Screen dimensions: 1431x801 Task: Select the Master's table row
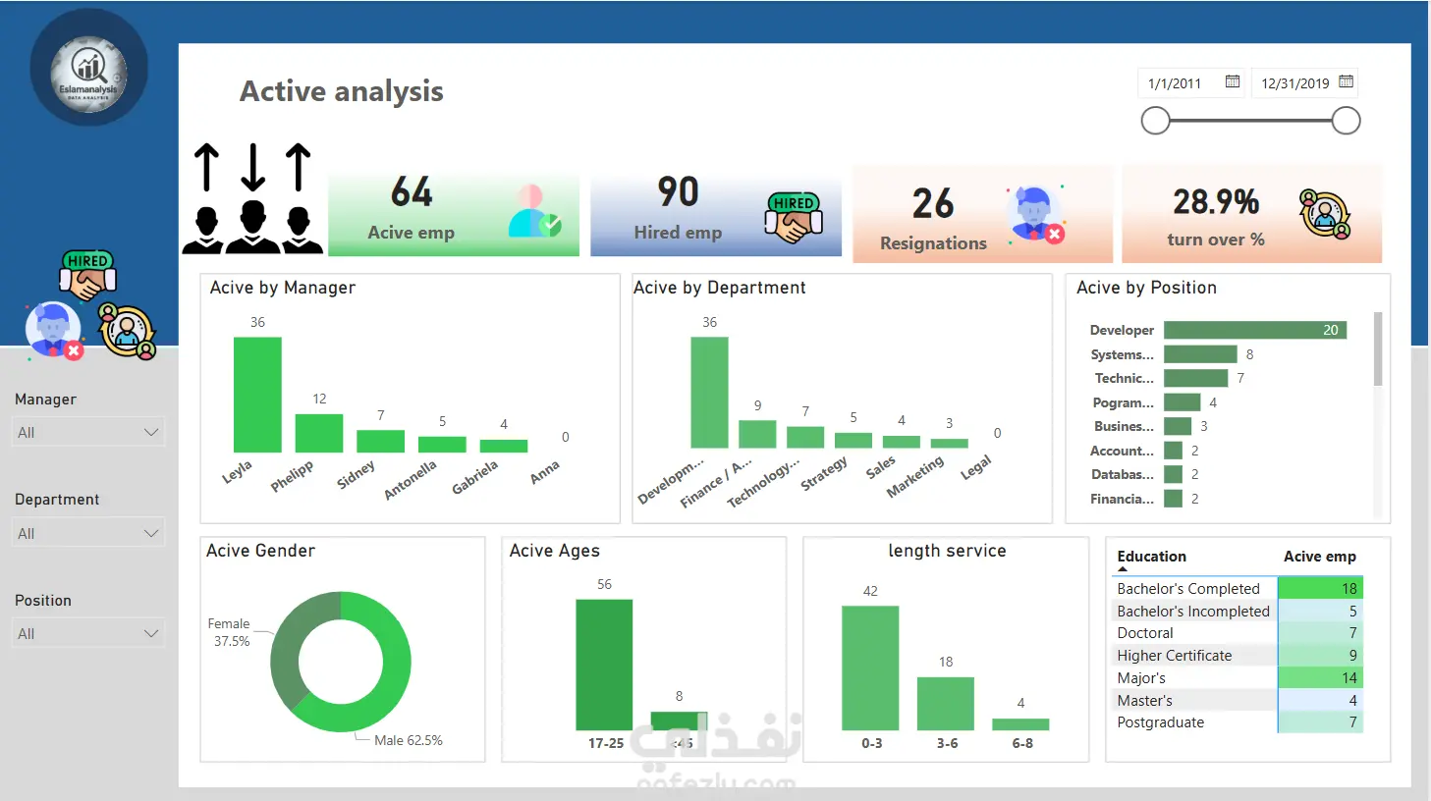pyautogui.click(x=1238, y=700)
